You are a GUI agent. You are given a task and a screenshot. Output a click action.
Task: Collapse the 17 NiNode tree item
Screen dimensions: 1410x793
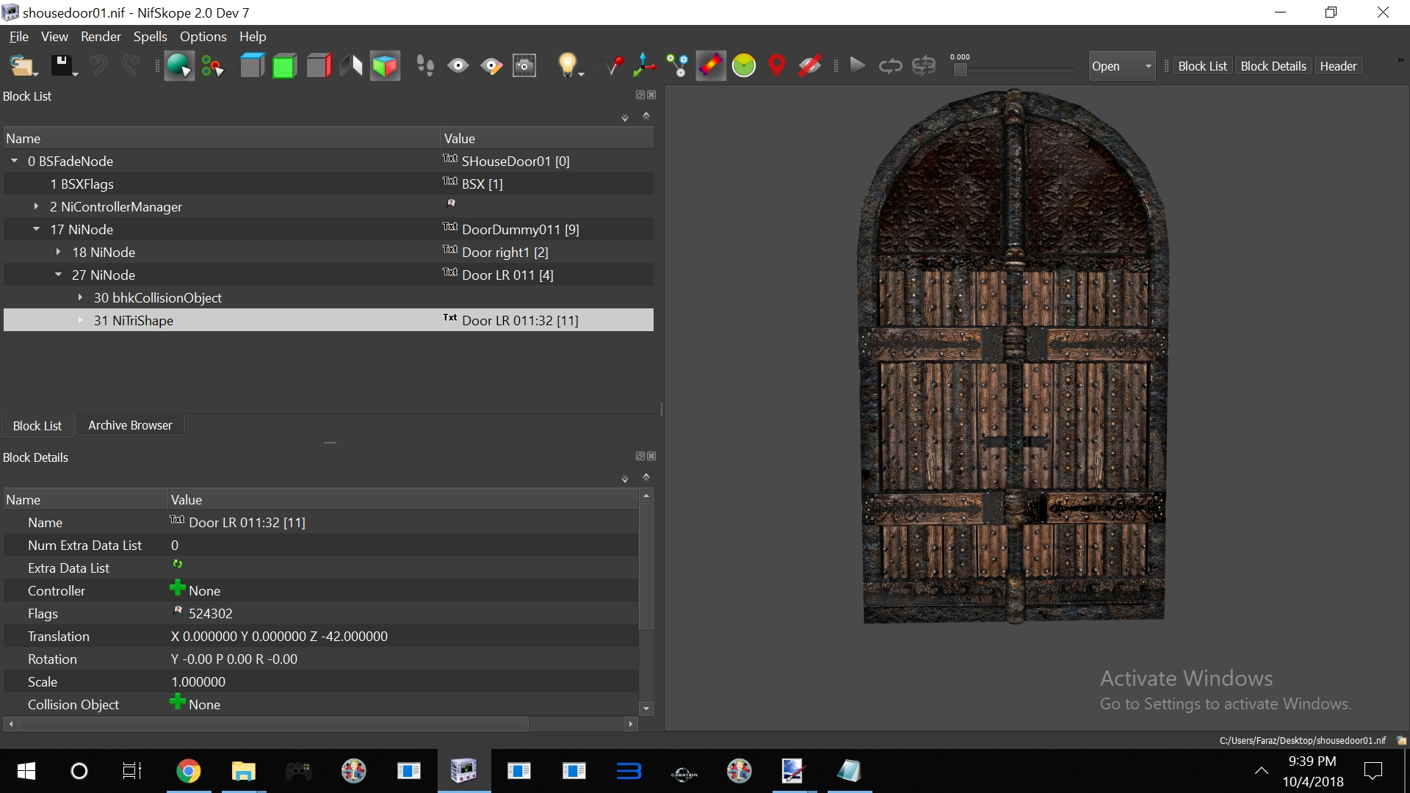click(36, 230)
